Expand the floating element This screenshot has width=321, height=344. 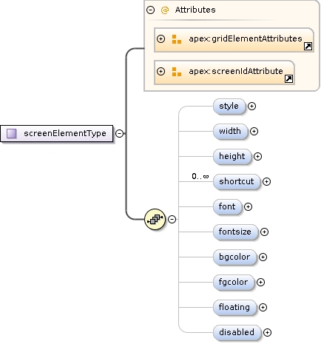click(263, 307)
